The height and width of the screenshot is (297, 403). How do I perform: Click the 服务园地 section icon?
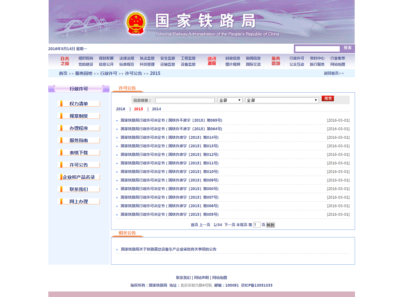pos(276,61)
